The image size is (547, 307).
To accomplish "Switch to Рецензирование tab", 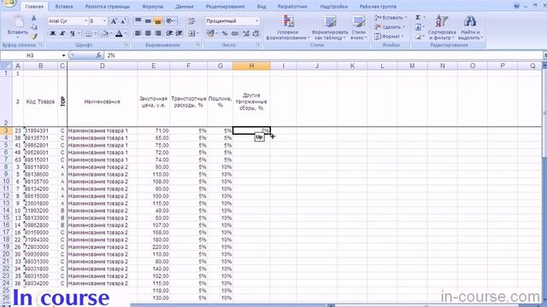I will click(x=225, y=7).
